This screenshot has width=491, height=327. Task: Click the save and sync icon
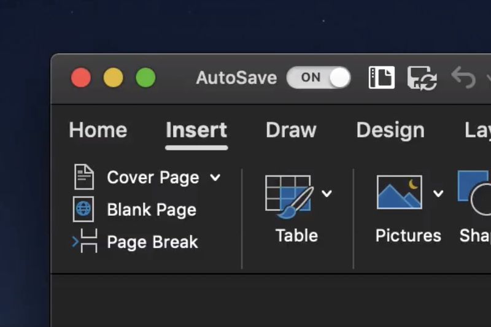pos(422,78)
